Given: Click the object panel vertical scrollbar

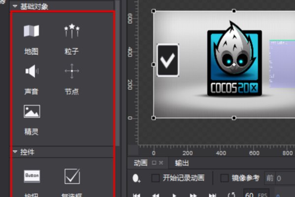Looking at the screenshot, I should point(118,73).
